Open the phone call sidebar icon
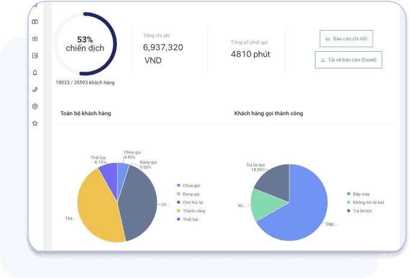 (35, 89)
